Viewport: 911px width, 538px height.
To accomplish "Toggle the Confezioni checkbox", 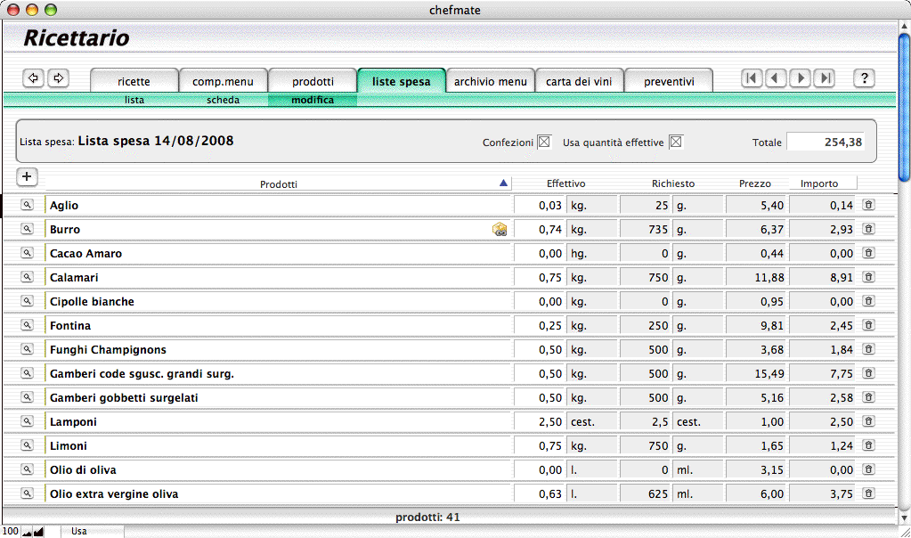I will [x=544, y=142].
